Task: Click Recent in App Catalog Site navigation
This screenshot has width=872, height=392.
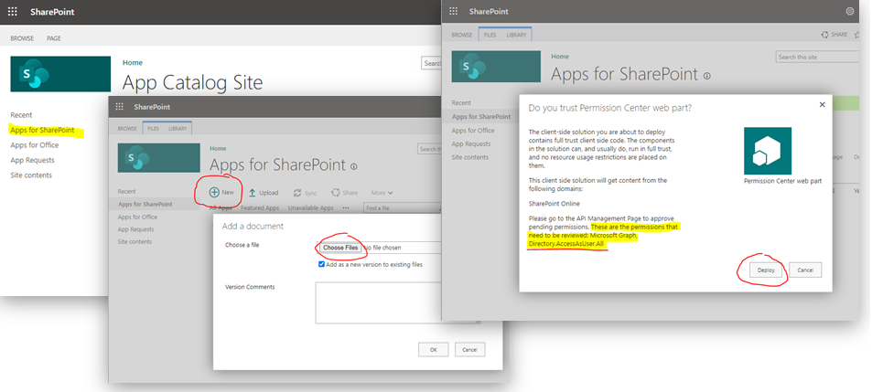Action: tap(21, 115)
